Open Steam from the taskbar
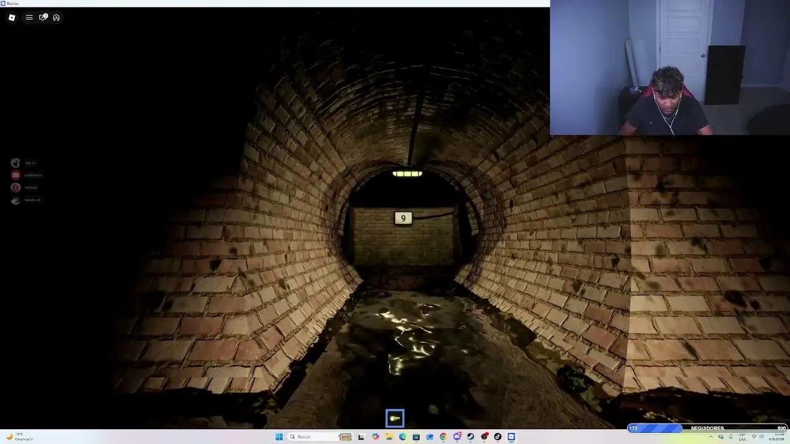The width and height of the screenshot is (790, 444). click(x=470, y=437)
